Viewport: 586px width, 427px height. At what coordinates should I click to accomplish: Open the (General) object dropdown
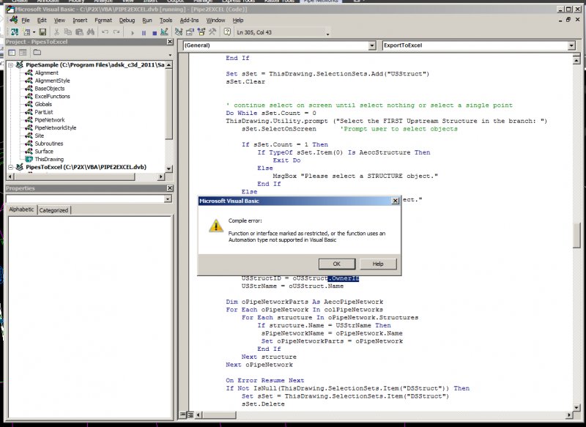click(x=371, y=45)
